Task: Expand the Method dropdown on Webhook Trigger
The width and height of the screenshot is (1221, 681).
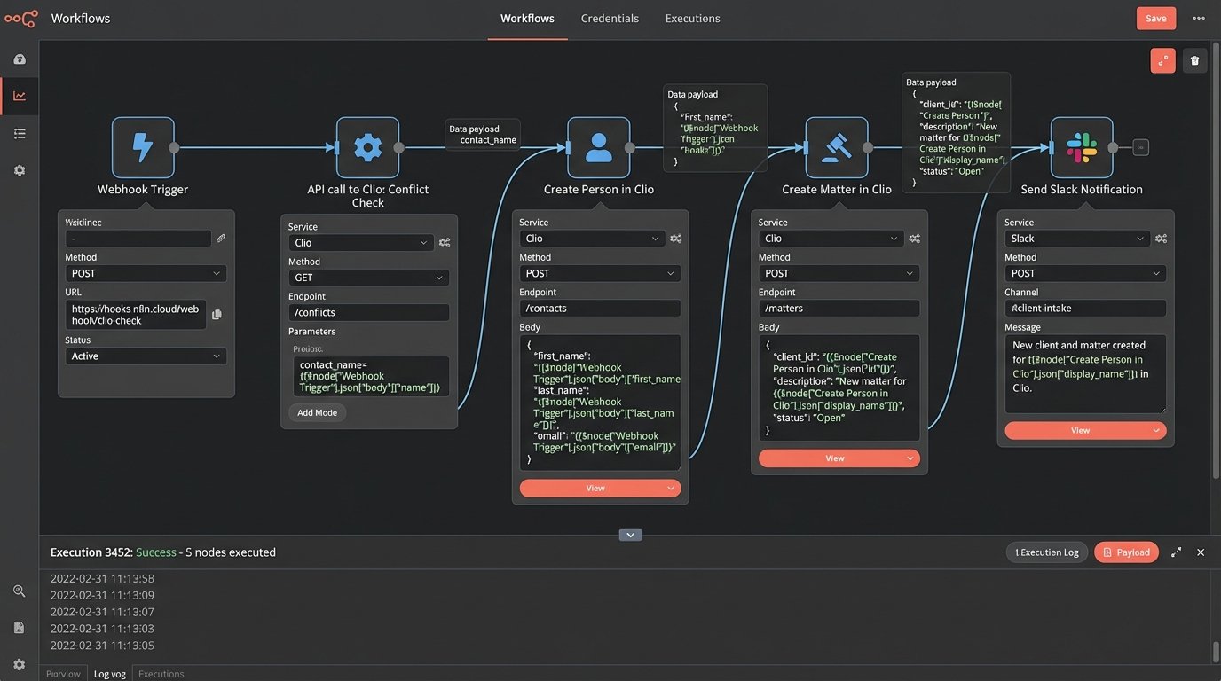Action: (146, 273)
